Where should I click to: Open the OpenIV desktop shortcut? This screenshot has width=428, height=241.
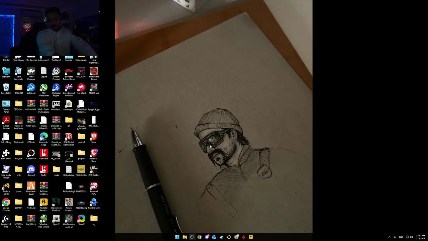(56, 220)
